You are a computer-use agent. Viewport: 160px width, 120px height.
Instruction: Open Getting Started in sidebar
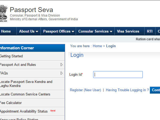(11, 56)
